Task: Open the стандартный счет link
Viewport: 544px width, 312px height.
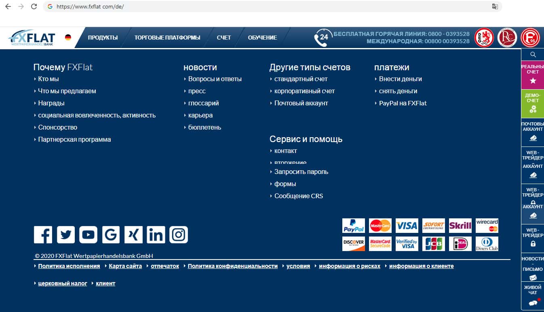Action: 301,79
